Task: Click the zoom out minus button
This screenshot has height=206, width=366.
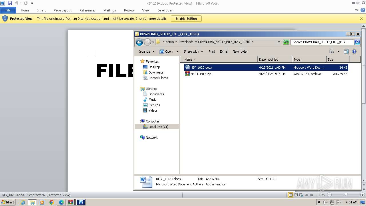Action: coord(329,195)
